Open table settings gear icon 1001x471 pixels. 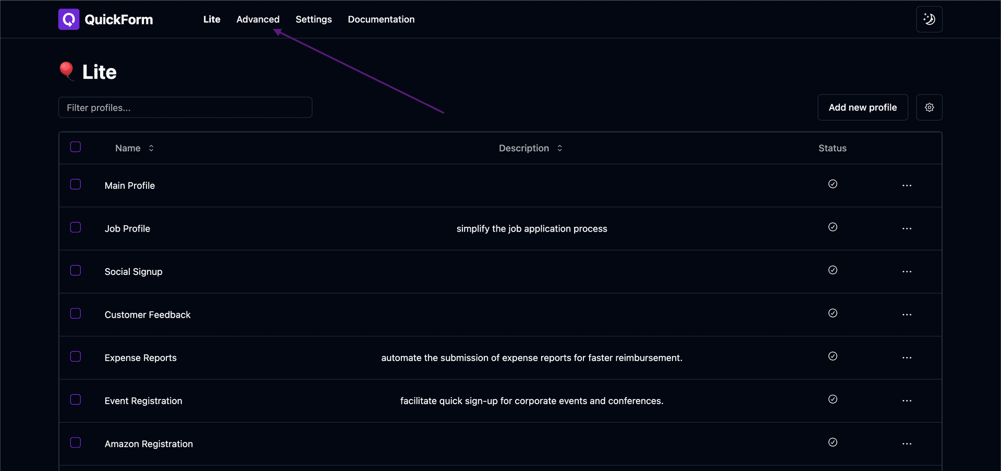click(929, 107)
